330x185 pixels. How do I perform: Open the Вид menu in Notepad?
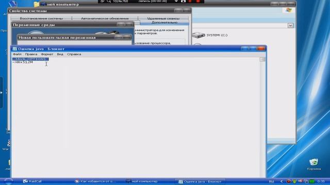60,54
